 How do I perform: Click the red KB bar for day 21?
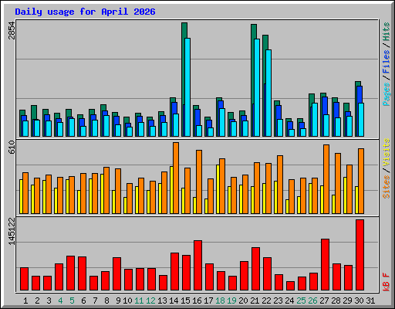tap(255, 269)
